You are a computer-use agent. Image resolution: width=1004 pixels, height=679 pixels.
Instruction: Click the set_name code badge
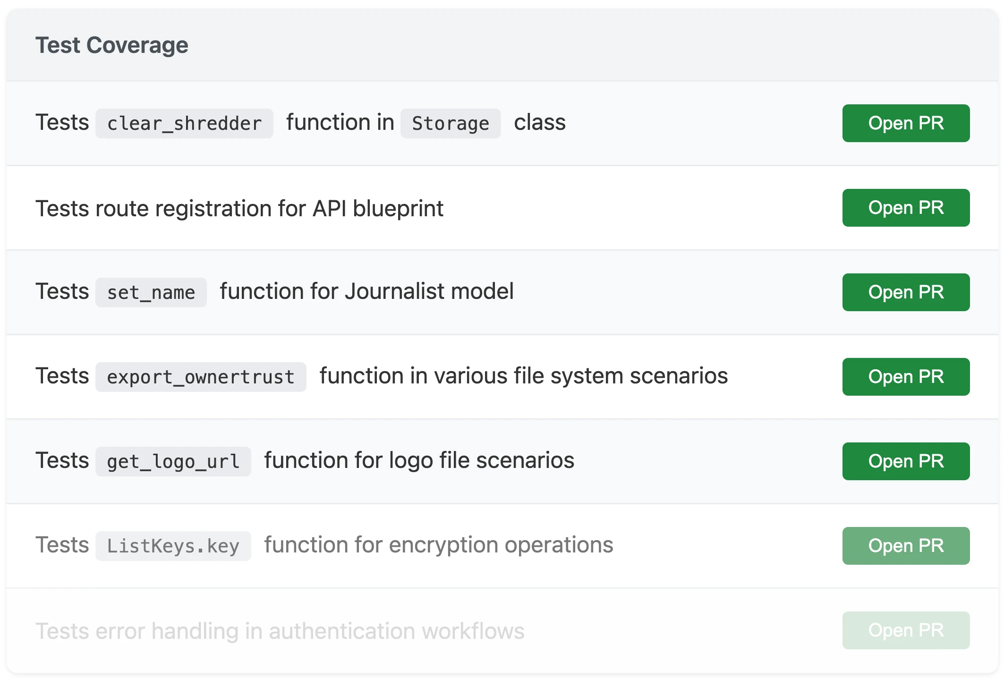tap(151, 292)
